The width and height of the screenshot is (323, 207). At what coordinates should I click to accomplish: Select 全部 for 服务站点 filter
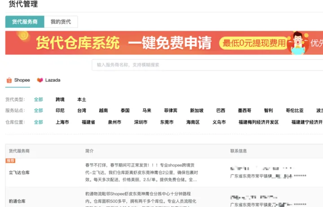(39, 111)
